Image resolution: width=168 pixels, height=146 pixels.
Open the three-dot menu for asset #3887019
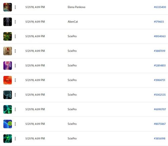coord(15,51)
